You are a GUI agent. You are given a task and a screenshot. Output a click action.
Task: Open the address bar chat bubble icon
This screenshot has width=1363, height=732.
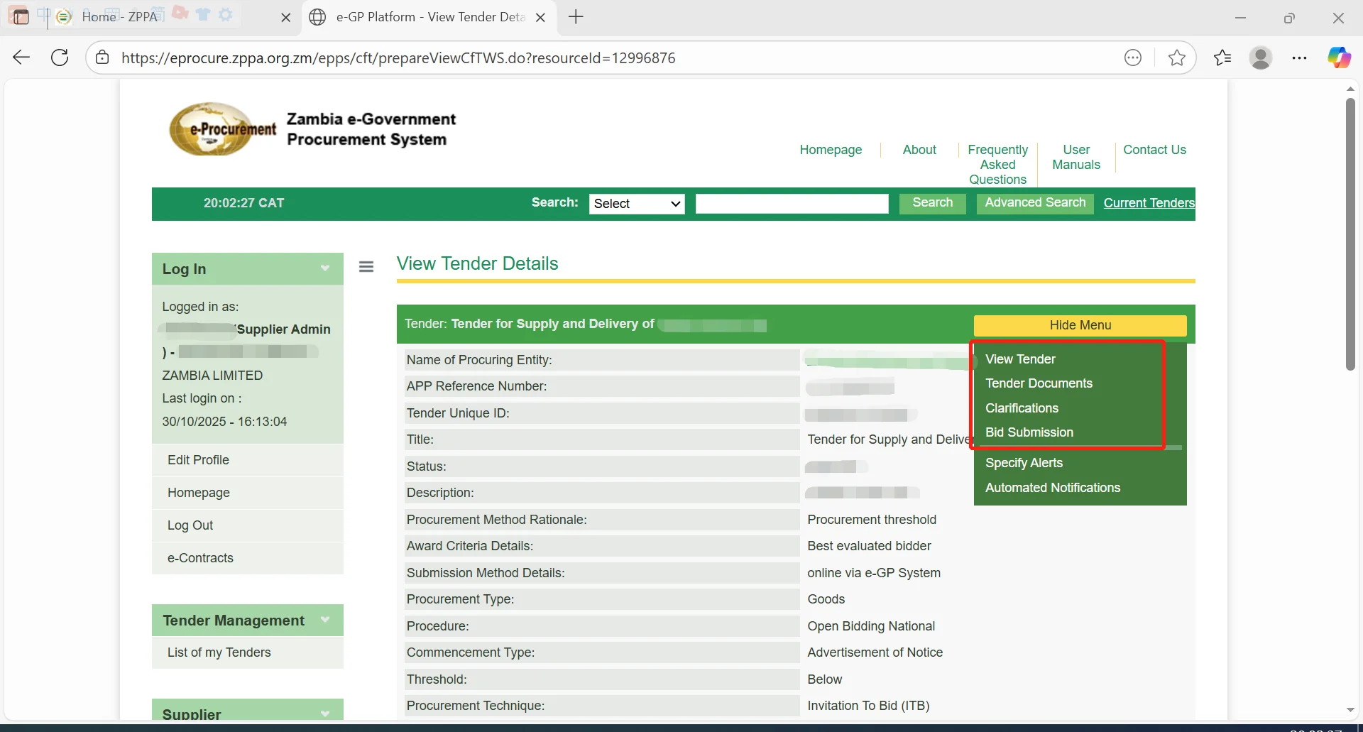click(x=1133, y=58)
